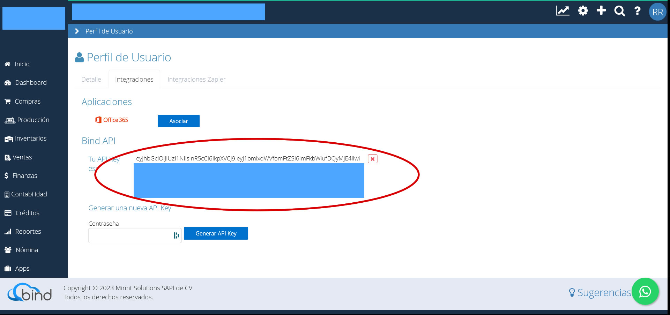This screenshot has height=315, width=670.
Task: Open WhatsApp chat button
Action: click(x=645, y=291)
